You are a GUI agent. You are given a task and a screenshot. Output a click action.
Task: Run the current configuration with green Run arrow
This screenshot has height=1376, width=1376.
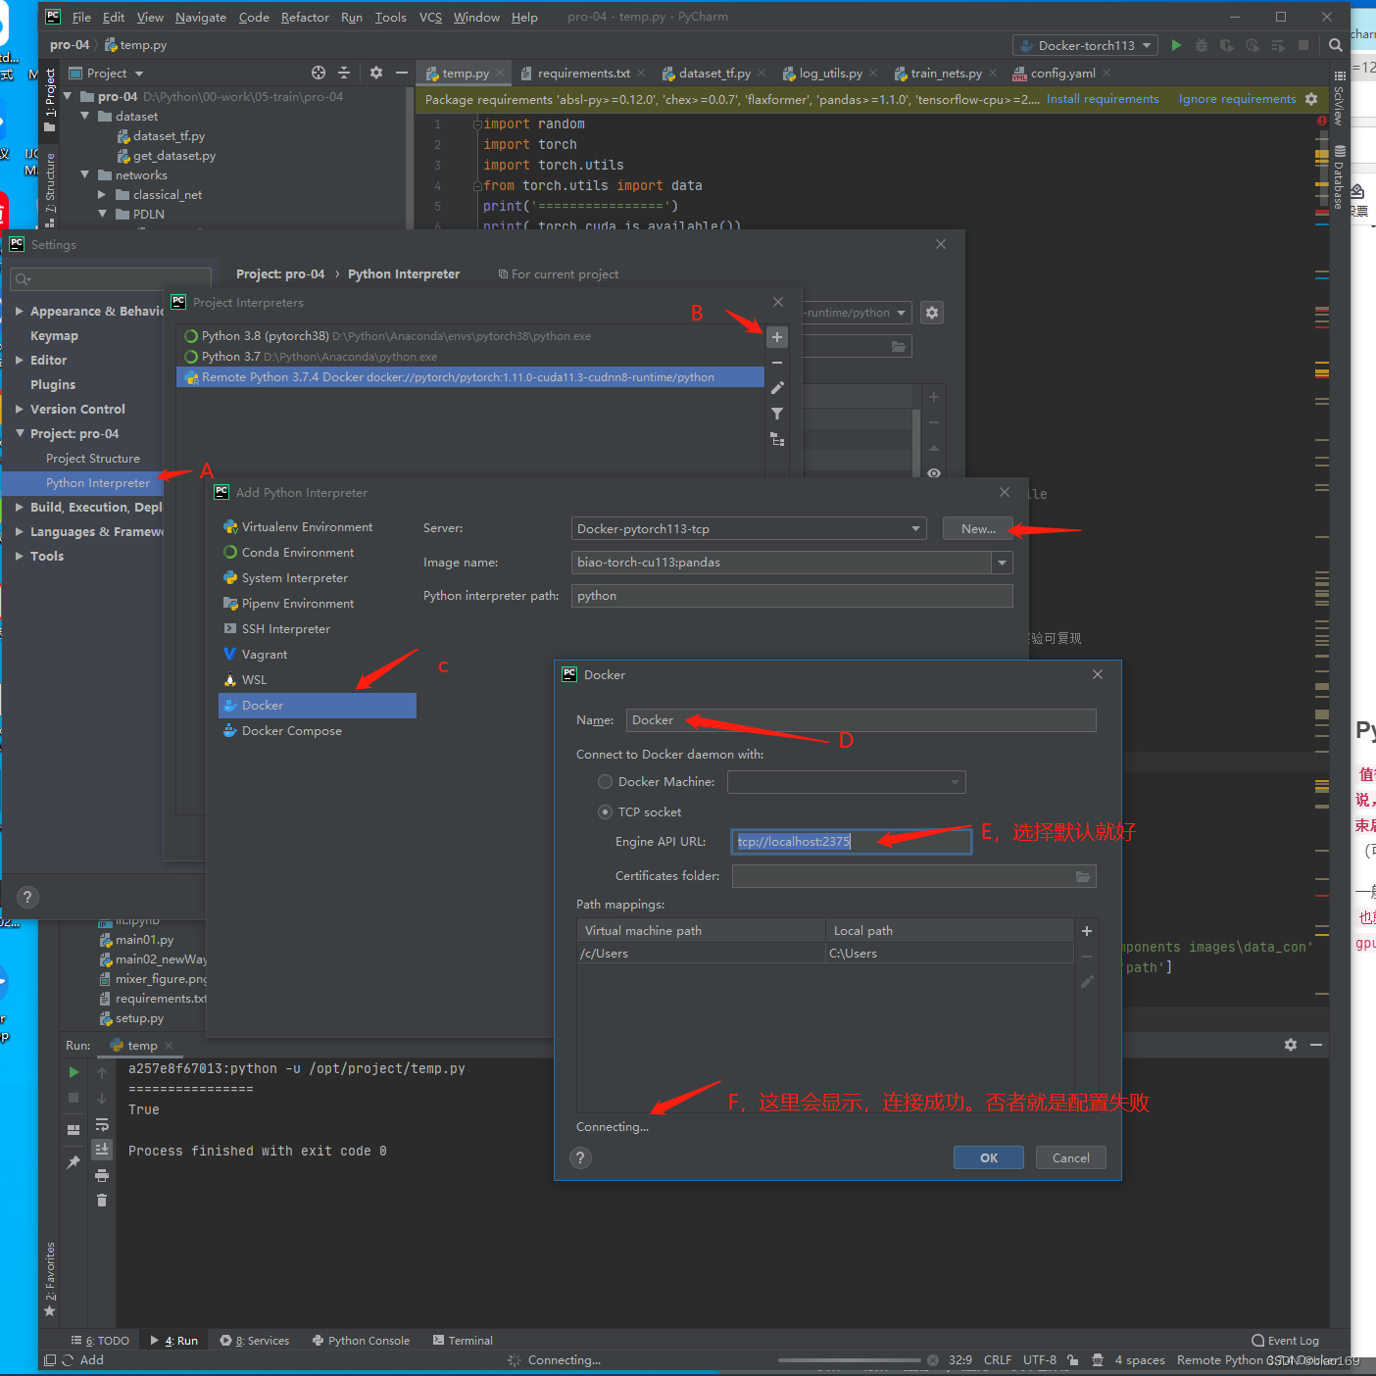point(1176,45)
